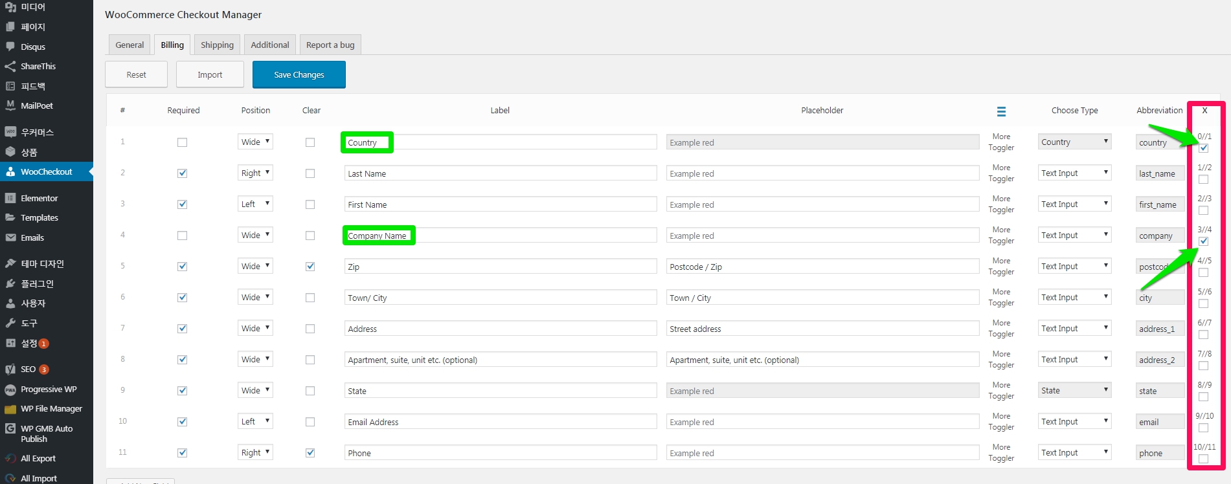Open the Additional tab
This screenshot has width=1231, height=484.
[270, 45]
